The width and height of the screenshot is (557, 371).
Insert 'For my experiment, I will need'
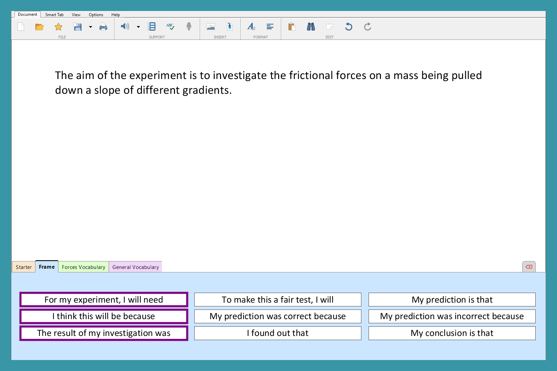(104, 300)
